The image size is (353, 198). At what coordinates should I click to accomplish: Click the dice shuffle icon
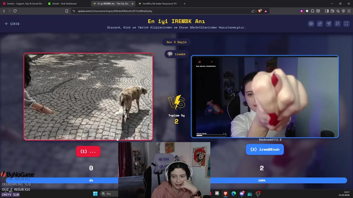[x=320, y=24]
